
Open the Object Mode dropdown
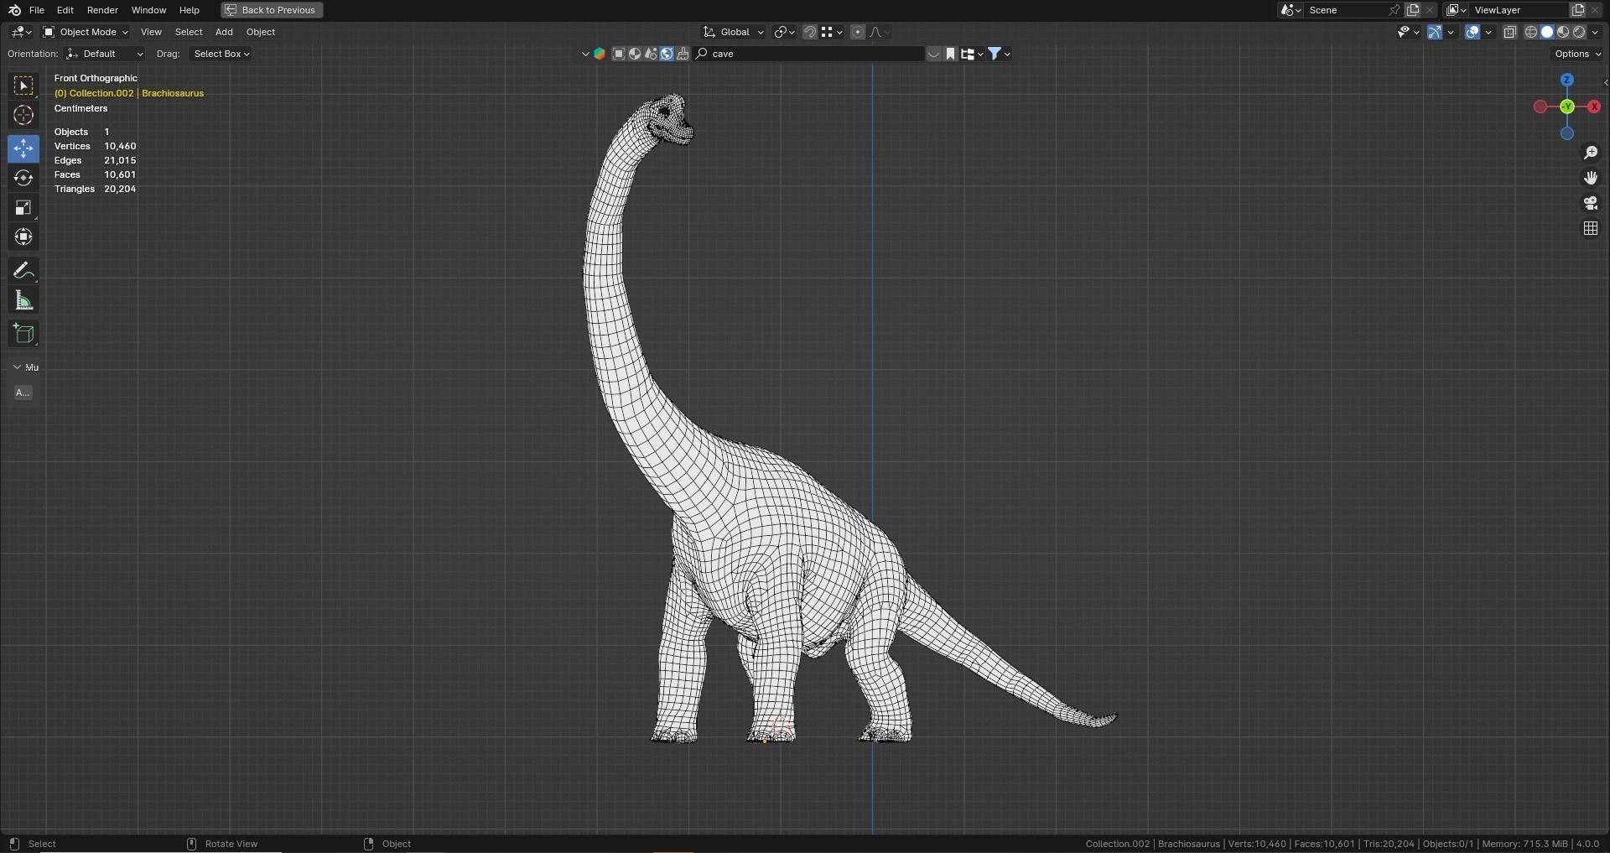(x=86, y=32)
